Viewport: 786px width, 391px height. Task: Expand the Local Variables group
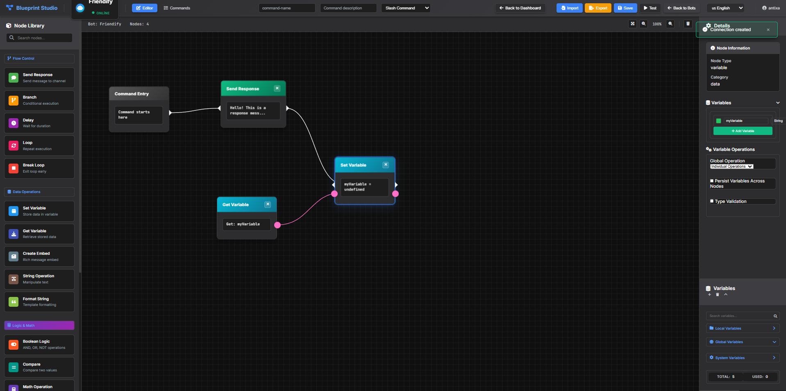click(743, 328)
